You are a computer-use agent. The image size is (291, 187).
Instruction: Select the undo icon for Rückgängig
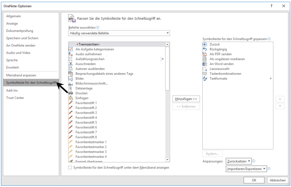[205, 49]
